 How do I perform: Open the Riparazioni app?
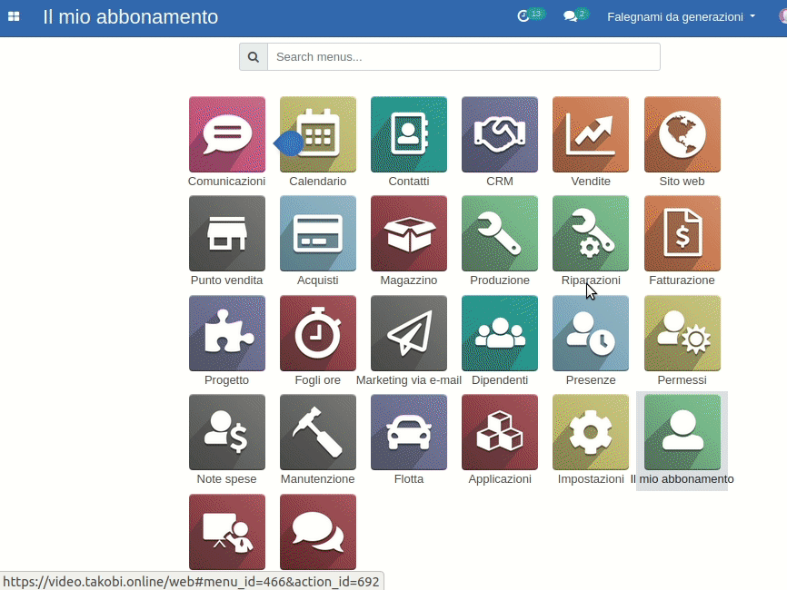pyautogui.click(x=591, y=233)
